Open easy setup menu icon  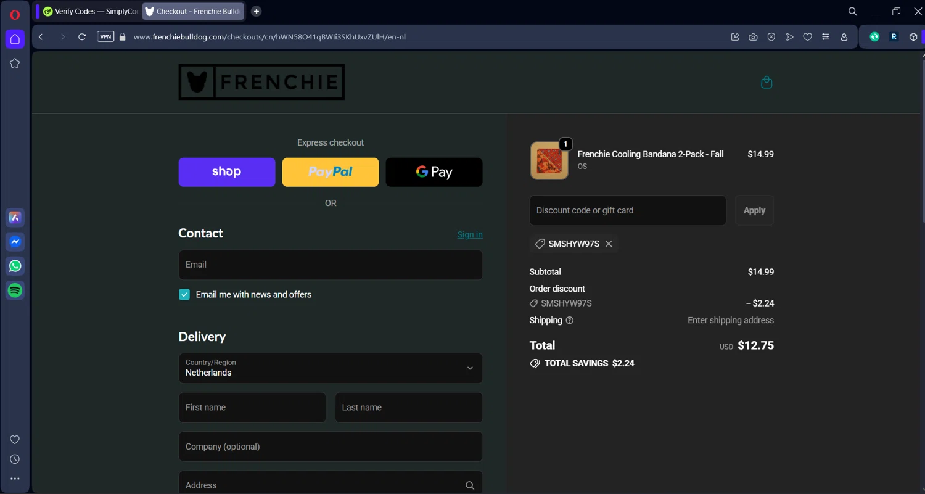(826, 37)
